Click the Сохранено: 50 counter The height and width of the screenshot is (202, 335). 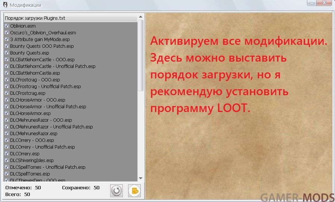(81, 188)
